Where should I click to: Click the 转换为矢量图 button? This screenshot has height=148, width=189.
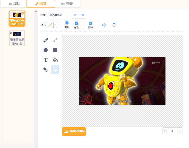click(74, 131)
